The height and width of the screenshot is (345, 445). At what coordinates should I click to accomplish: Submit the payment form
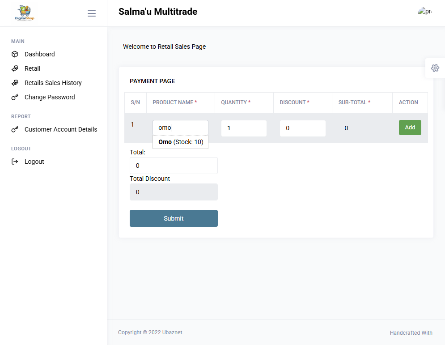pyautogui.click(x=174, y=218)
